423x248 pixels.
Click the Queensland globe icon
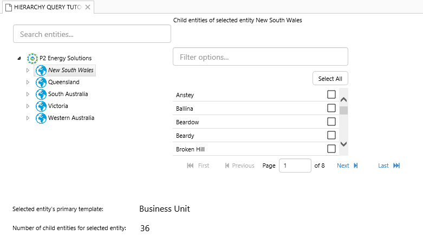pyautogui.click(x=41, y=82)
